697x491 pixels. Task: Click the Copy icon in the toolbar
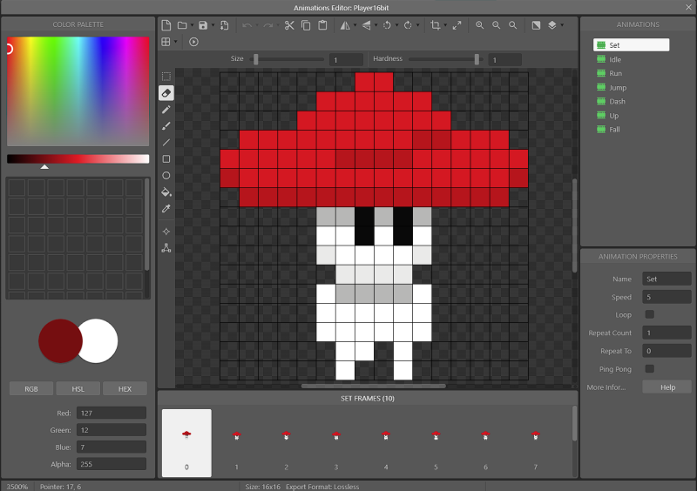click(x=306, y=25)
